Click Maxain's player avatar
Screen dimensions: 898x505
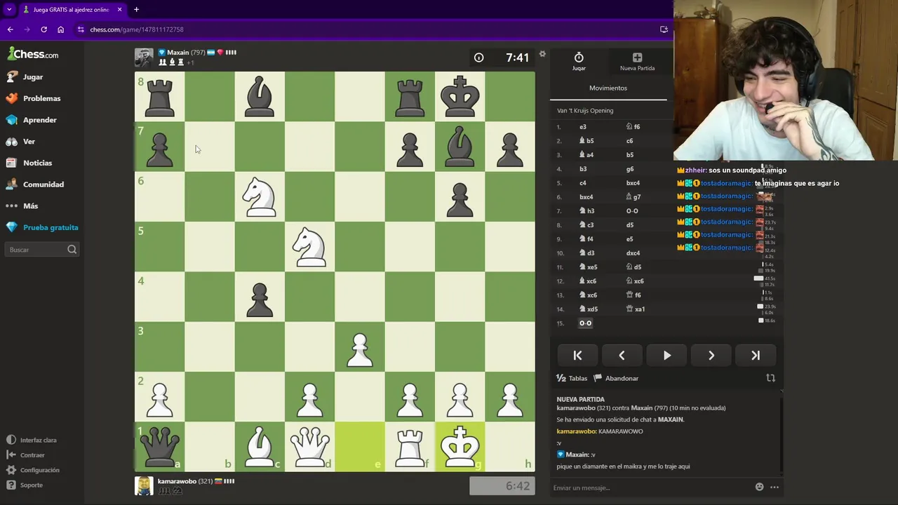[144, 58]
